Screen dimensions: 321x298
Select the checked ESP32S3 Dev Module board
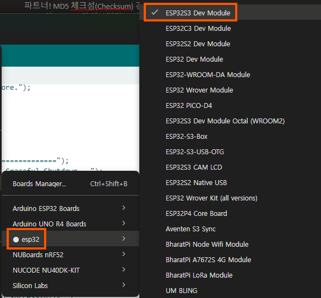coord(230,13)
